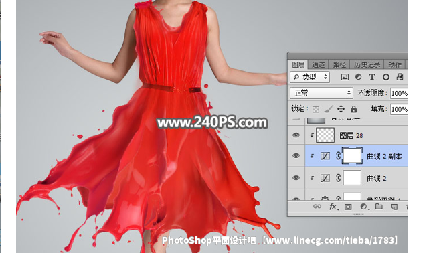Click the 不透明度 opacity value field
Viewport: 435px width, 253px height.
coord(399,93)
